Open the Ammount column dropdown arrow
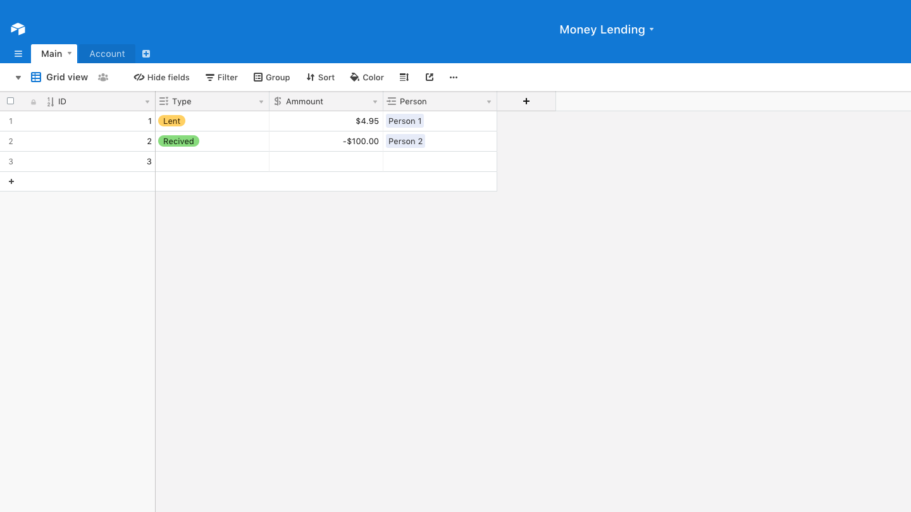Screen dimensions: 911x512 (x=375, y=102)
